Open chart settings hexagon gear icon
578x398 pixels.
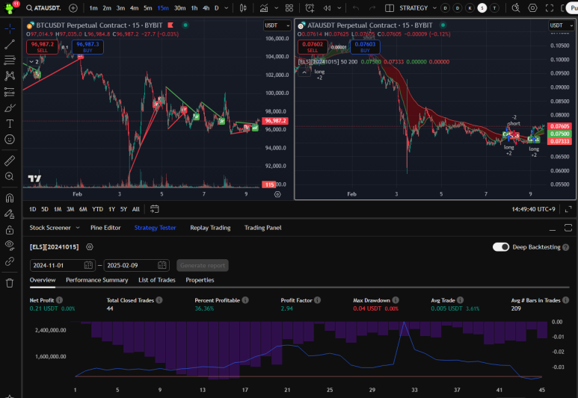click(532, 7)
